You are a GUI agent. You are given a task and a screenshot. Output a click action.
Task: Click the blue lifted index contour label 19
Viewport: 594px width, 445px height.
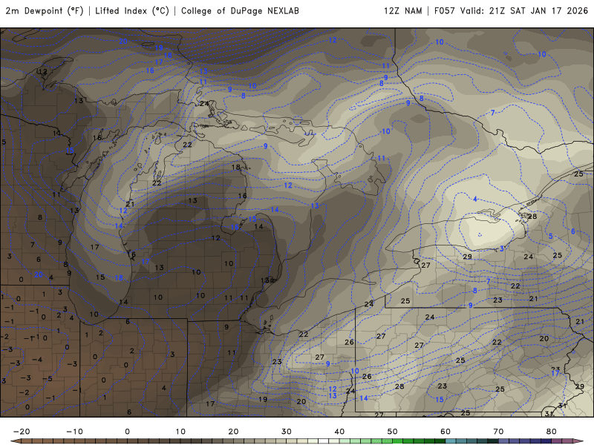(x=159, y=48)
